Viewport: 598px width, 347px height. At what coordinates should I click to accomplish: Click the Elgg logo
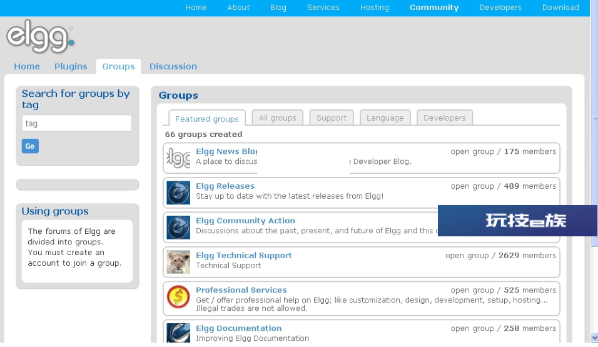[40, 37]
